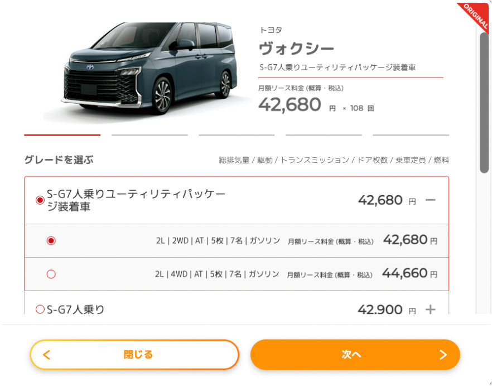The width and height of the screenshot is (492, 386).
Task: Select the last progress step segment
Action: (x=411, y=135)
